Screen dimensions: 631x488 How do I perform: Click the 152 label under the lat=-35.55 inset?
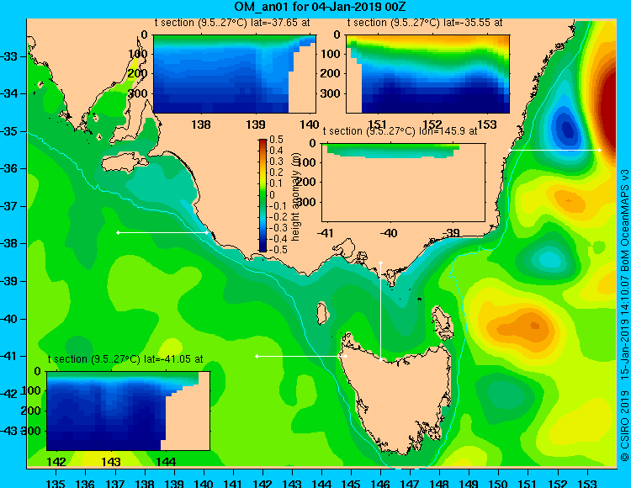click(432, 125)
